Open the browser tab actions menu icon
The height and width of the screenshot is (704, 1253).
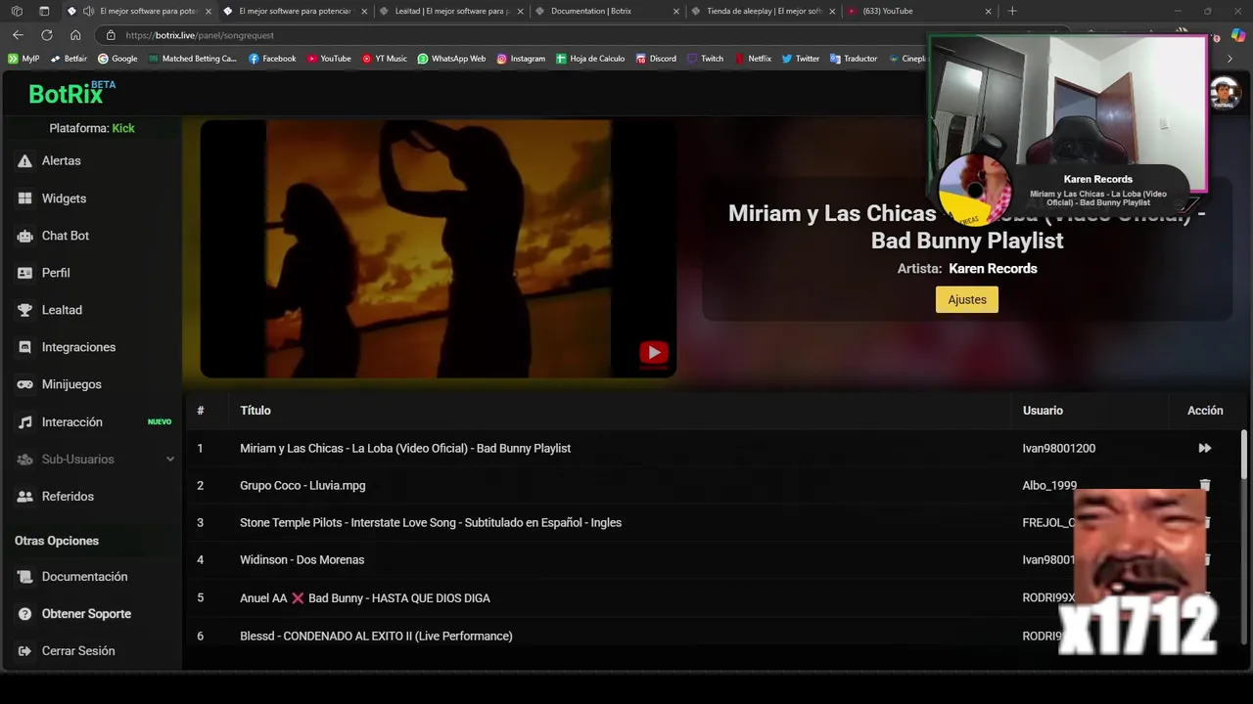[x=44, y=11]
